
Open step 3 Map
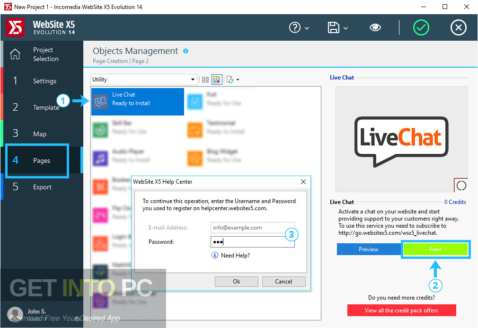point(42,134)
